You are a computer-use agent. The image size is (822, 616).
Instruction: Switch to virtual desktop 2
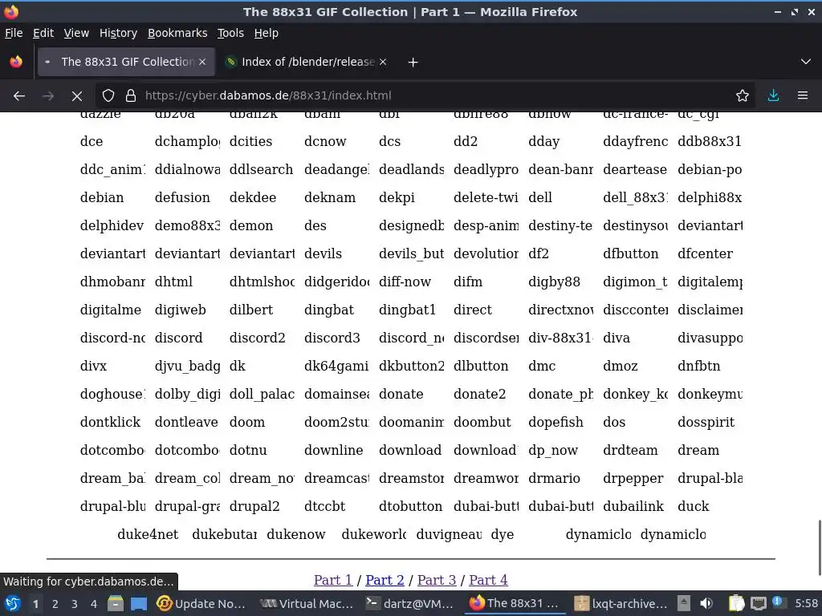[55, 604]
